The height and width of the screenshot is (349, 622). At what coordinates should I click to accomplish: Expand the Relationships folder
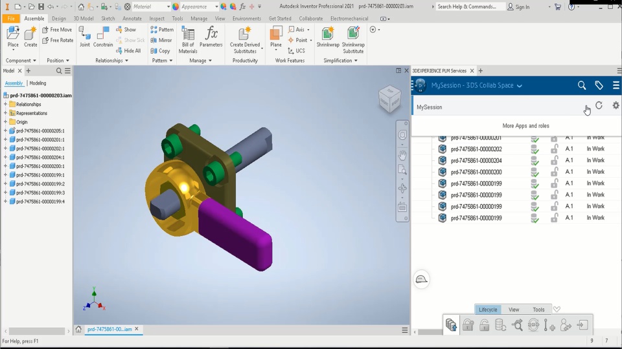click(x=6, y=105)
